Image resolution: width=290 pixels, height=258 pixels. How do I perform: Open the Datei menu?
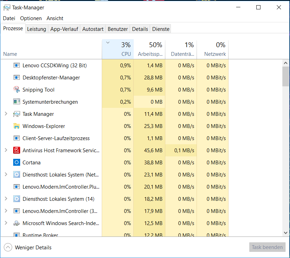click(9, 18)
